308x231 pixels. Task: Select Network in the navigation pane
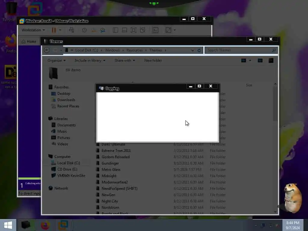pos(61,188)
